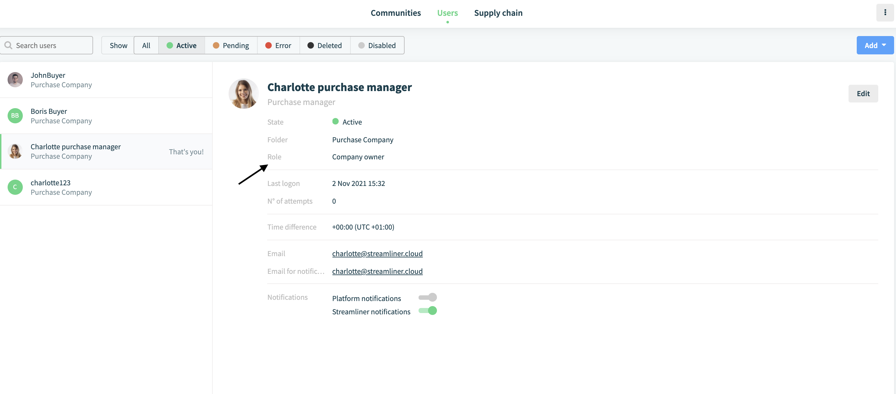This screenshot has height=394, width=896.
Task: Select Charlotte purchase manager's list avatar
Action: [x=15, y=151]
